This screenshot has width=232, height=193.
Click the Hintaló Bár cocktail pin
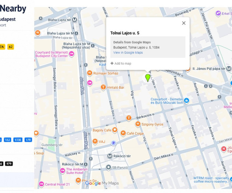pos(103,87)
